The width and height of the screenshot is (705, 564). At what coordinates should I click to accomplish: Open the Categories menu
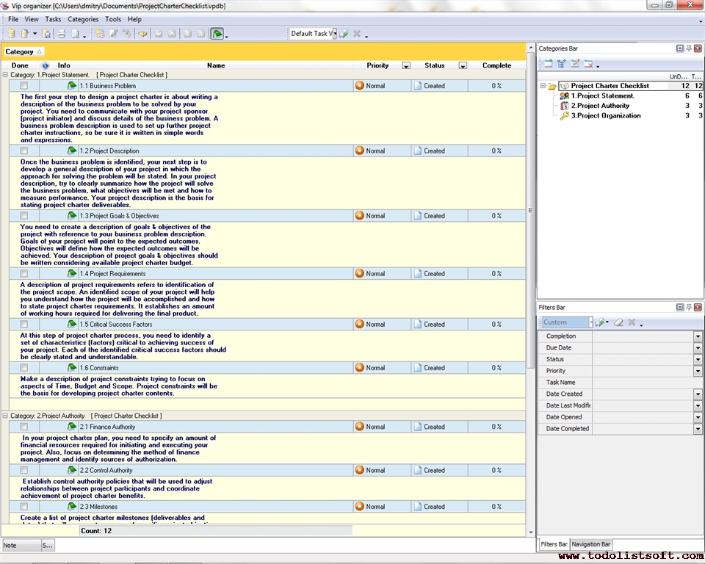(83, 19)
